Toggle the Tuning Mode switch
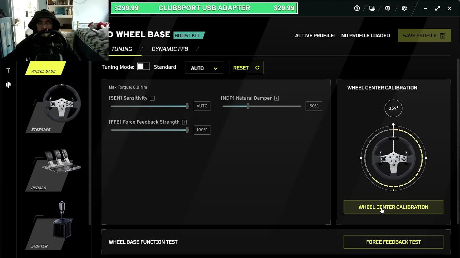 coord(143,67)
